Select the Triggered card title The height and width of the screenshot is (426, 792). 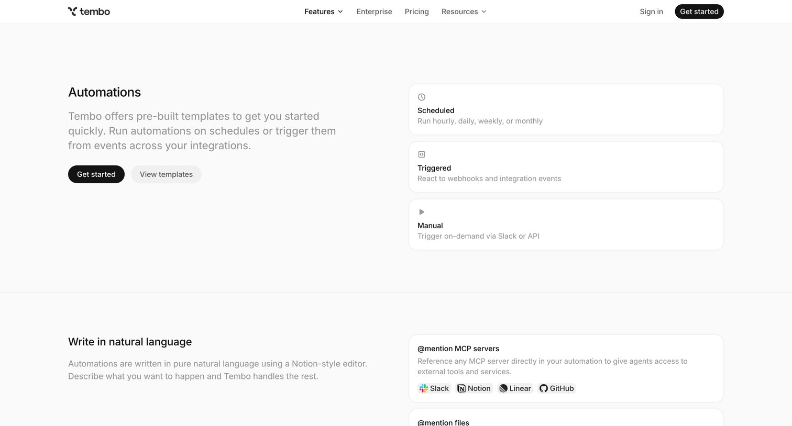[x=434, y=168]
